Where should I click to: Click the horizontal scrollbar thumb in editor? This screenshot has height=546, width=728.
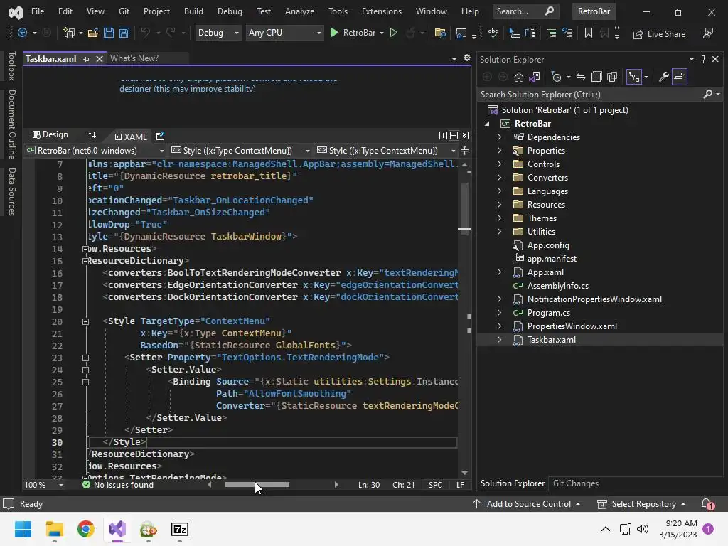coord(257,485)
